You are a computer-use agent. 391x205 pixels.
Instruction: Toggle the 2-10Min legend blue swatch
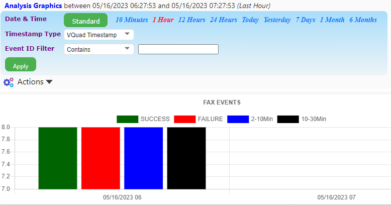click(x=238, y=119)
